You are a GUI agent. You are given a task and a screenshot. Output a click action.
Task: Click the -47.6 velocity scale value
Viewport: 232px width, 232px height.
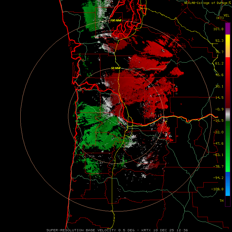(x=218, y=144)
